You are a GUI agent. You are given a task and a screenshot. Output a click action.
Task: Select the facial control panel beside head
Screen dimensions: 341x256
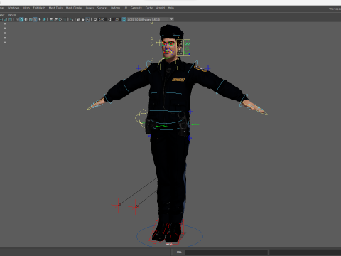point(183,48)
